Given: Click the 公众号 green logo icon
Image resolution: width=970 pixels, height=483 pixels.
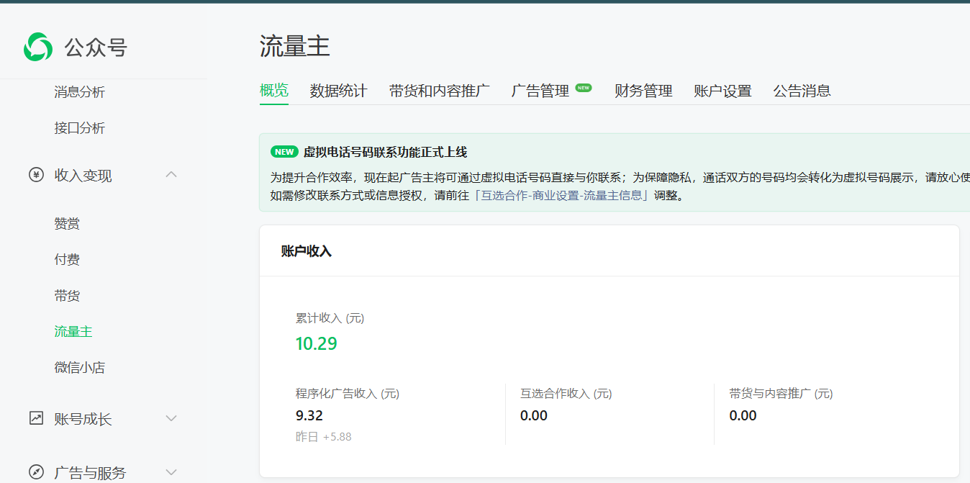Looking at the screenshot, I should [37, 48].
